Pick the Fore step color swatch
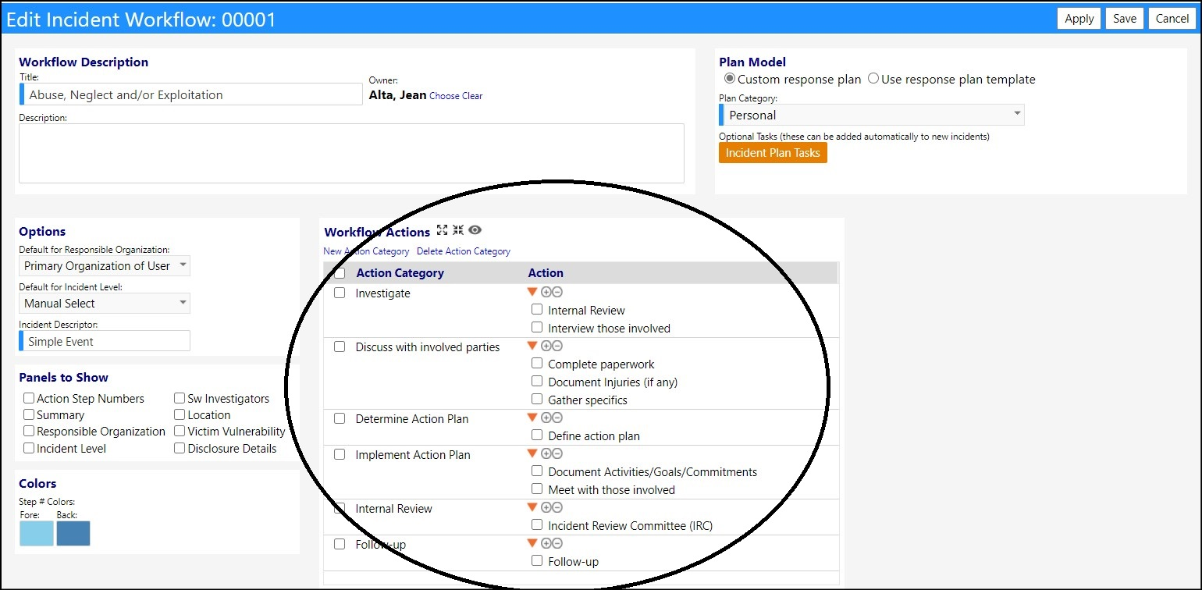 tap(37, 533)
